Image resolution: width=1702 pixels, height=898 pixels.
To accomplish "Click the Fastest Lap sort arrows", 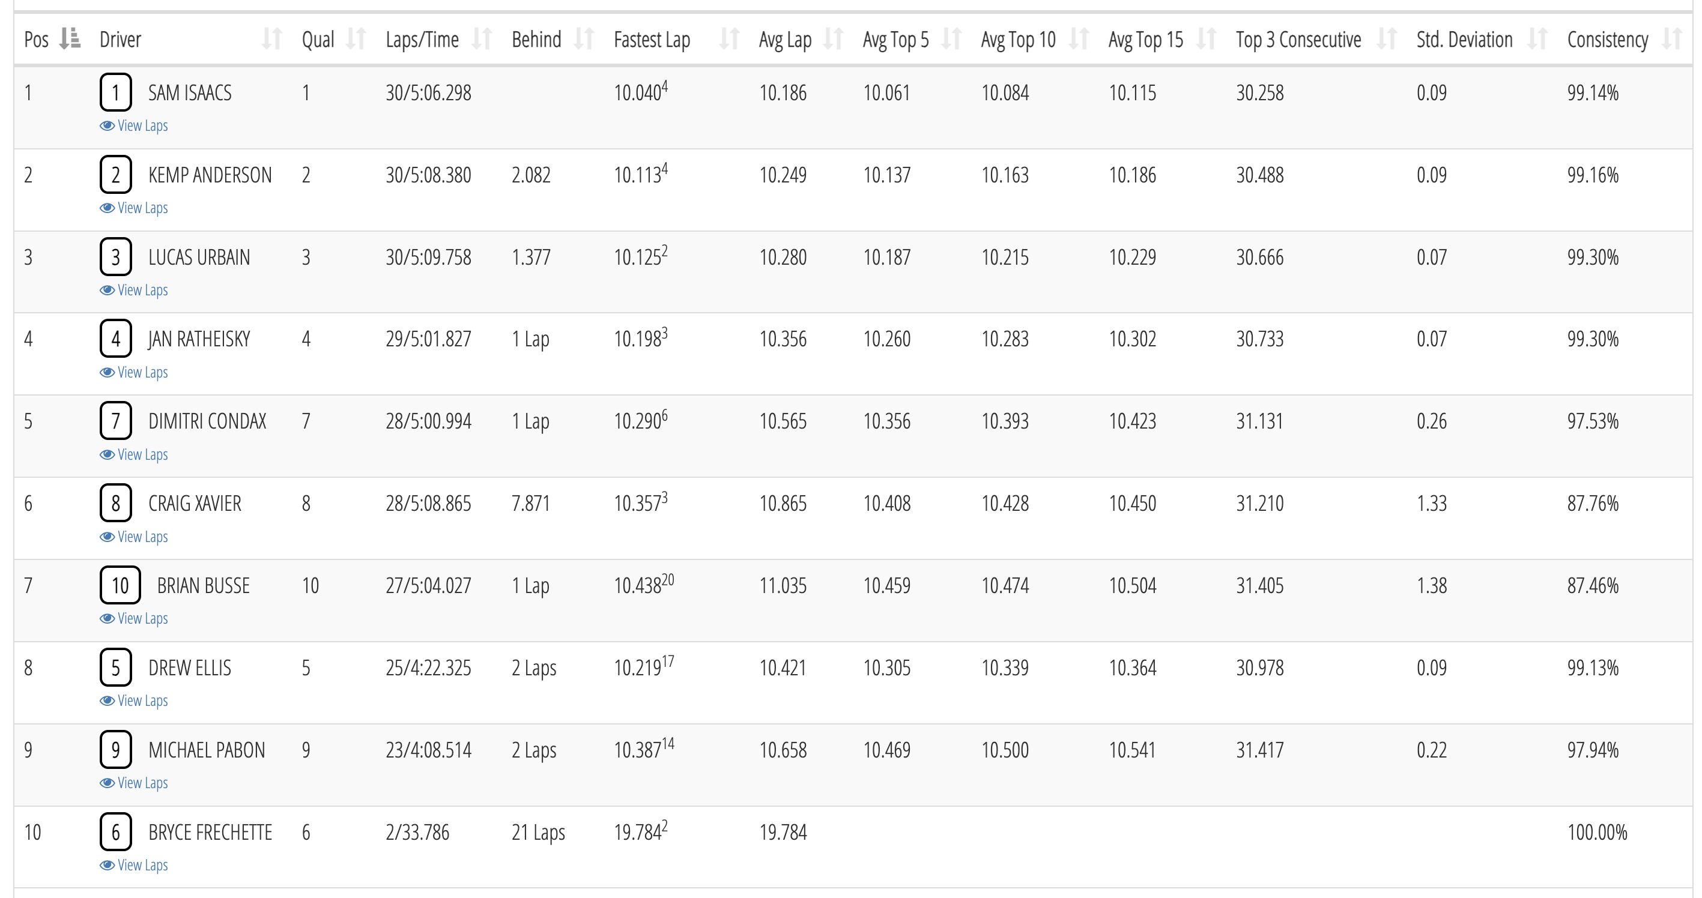I will click(x=728, y=39).
